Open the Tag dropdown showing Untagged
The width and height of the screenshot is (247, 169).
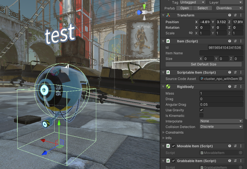coord(192,2)
